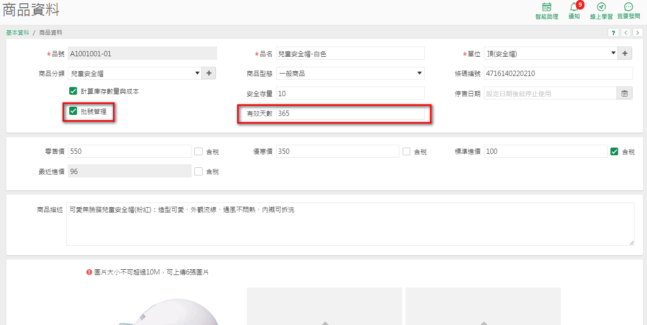This screenshot has height=325, width=647.
Task: Open the 商品型態 dropdown showing 一般商品
Action: point(350,73)
